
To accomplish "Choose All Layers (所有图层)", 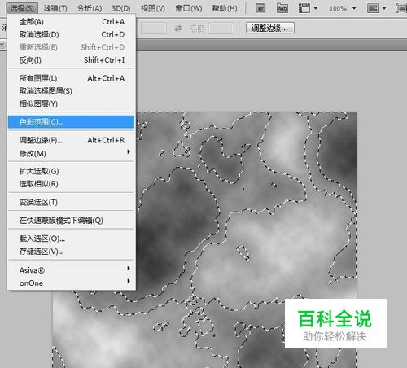I will point(72,78).
